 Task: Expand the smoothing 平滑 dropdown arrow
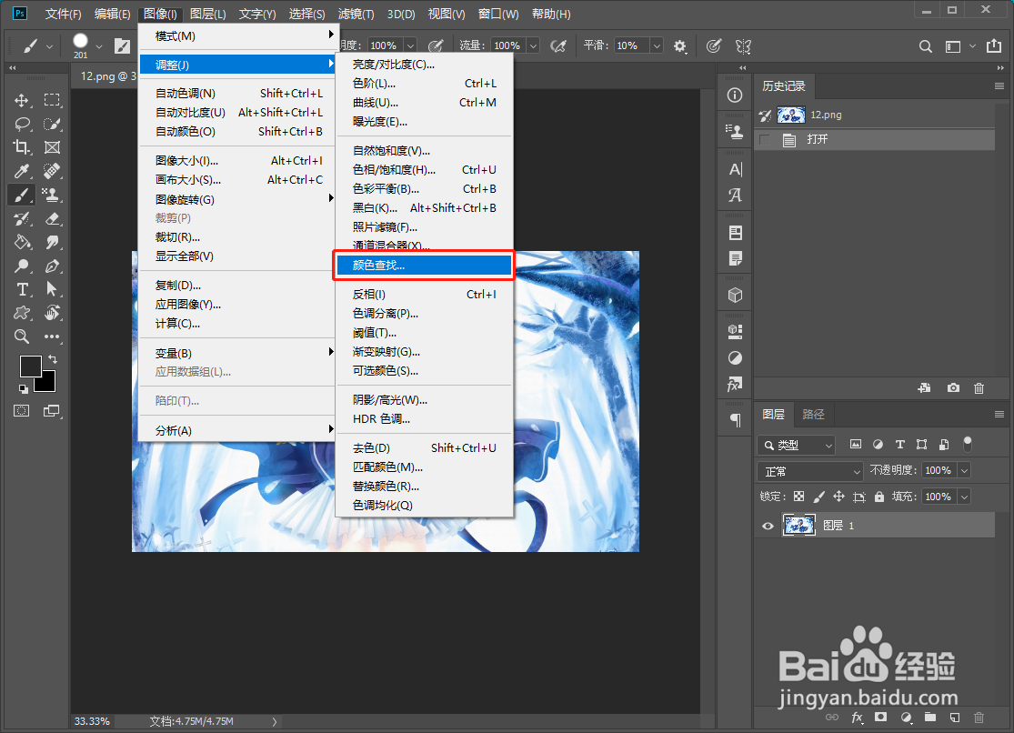pyautogui.click(x=657, y=45)
